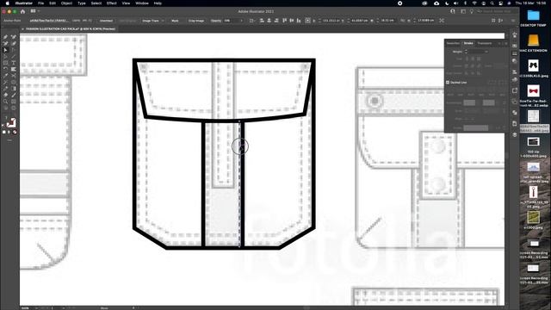
Task: Open the Window menu
Action: [142, 3]
